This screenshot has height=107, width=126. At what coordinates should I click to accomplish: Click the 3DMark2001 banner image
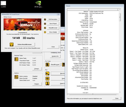(22, 24)
